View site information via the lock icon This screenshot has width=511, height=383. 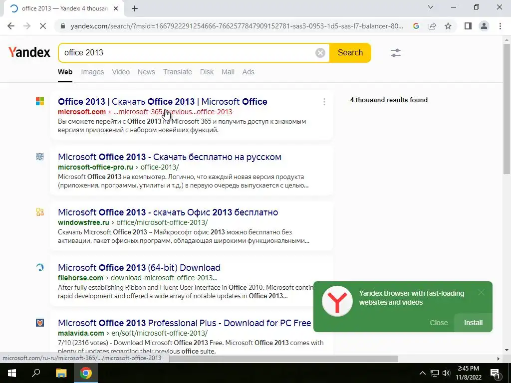[63, 26]
